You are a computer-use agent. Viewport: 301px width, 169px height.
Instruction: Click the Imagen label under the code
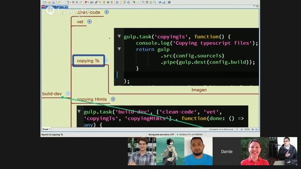coord(199,90)
